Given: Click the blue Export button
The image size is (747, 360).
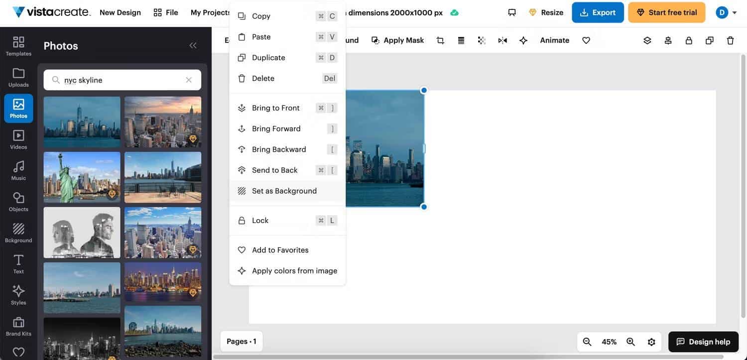Looking at the screenshot, I should coord(598,12).
